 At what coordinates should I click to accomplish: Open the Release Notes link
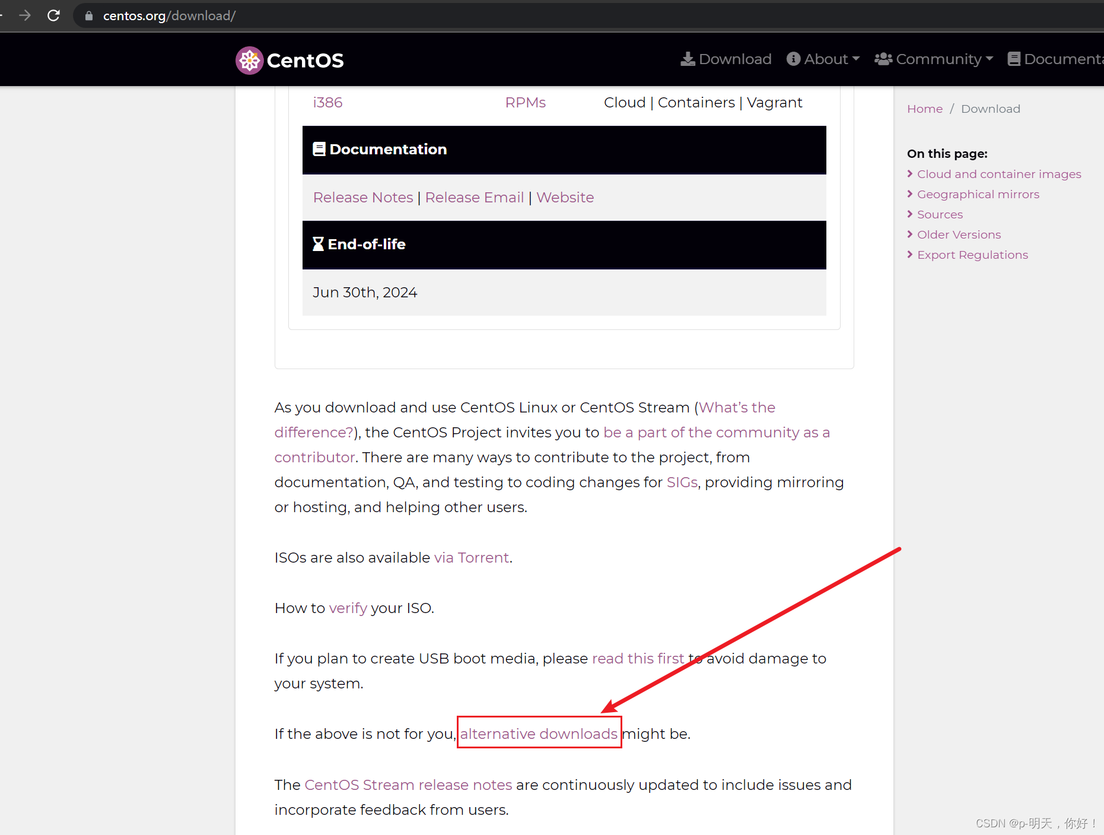(363, 198)
